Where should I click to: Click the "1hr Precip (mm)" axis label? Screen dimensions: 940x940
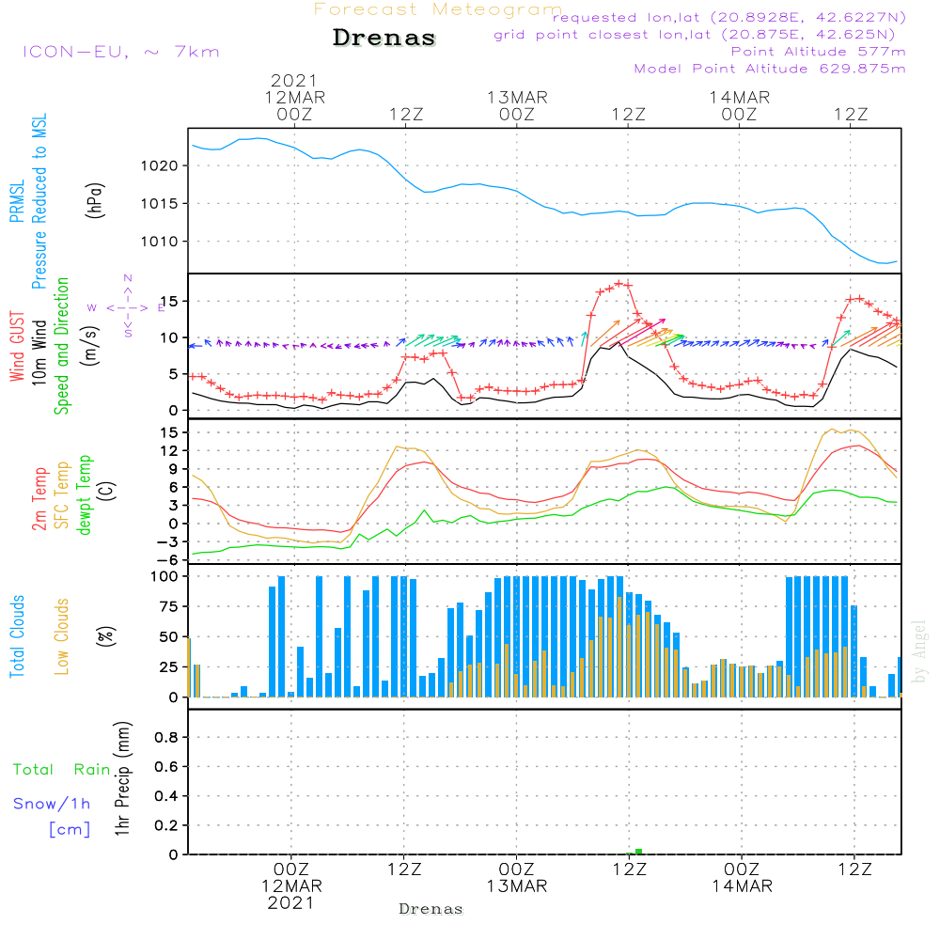point(122,778)
